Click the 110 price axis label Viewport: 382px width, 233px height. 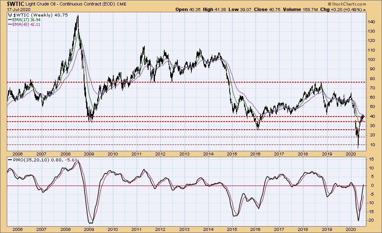[x=371, y=50]
